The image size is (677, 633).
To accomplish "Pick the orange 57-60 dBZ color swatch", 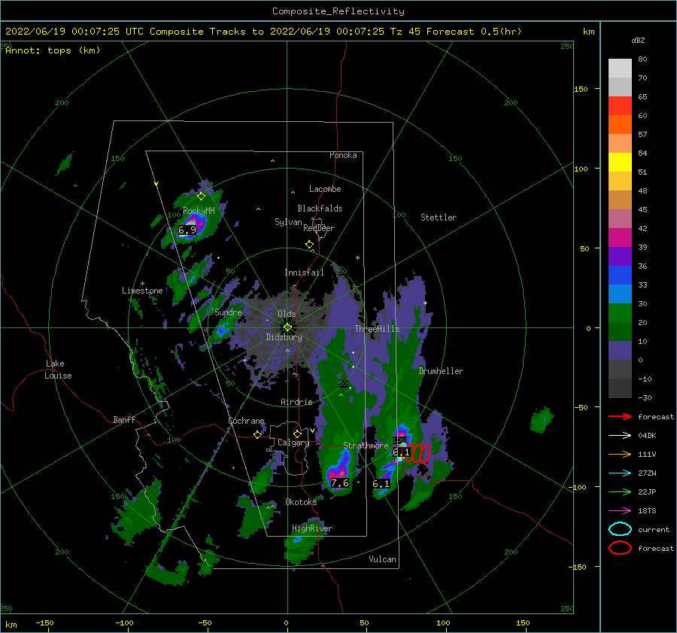I will (x=620, y=125).
